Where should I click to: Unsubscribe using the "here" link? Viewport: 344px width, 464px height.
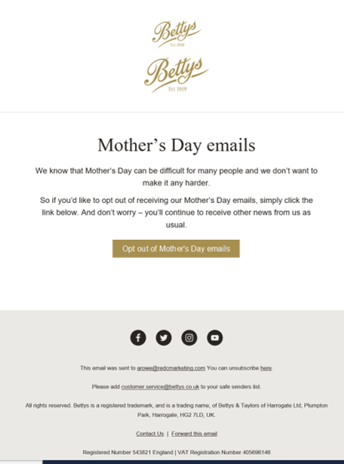click(x=266, y=368)
